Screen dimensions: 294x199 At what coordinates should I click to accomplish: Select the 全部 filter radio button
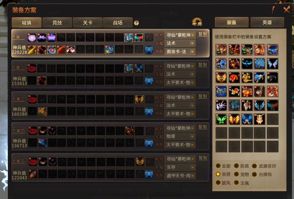click(218, 166)
